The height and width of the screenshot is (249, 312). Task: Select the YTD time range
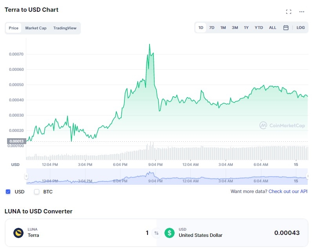[259, 27]
